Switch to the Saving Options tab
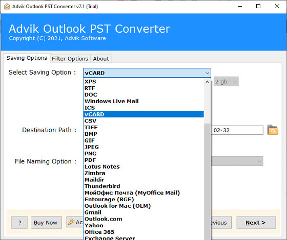Image resolution: width=287 pixels, height=240 pixels. 27,58
